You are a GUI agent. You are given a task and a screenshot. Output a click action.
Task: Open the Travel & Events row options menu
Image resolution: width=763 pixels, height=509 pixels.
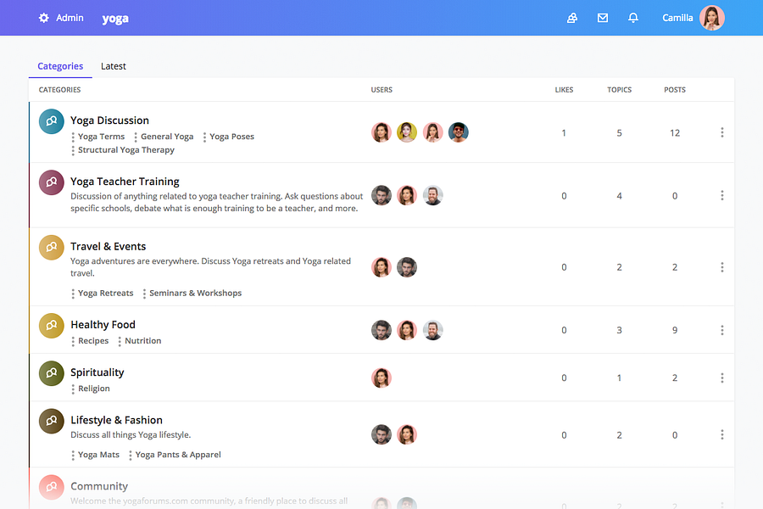point(722,267)
